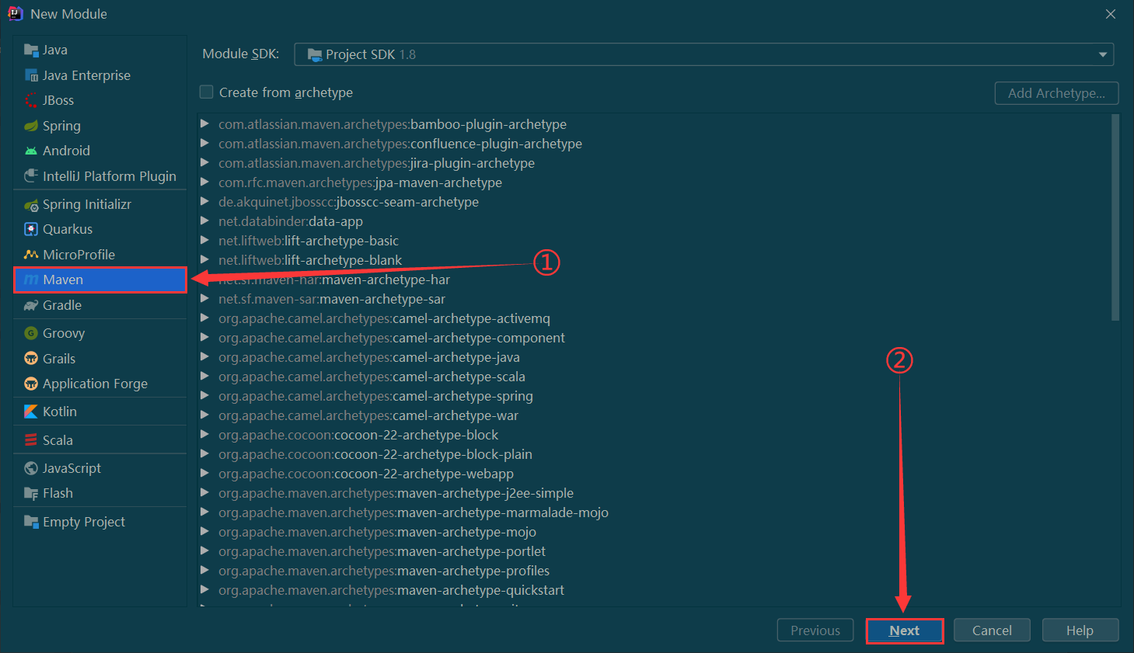The height and width of the screenshot is (653, 1134).
Task: Click the Flash folder icon
Action: point(31,493)
